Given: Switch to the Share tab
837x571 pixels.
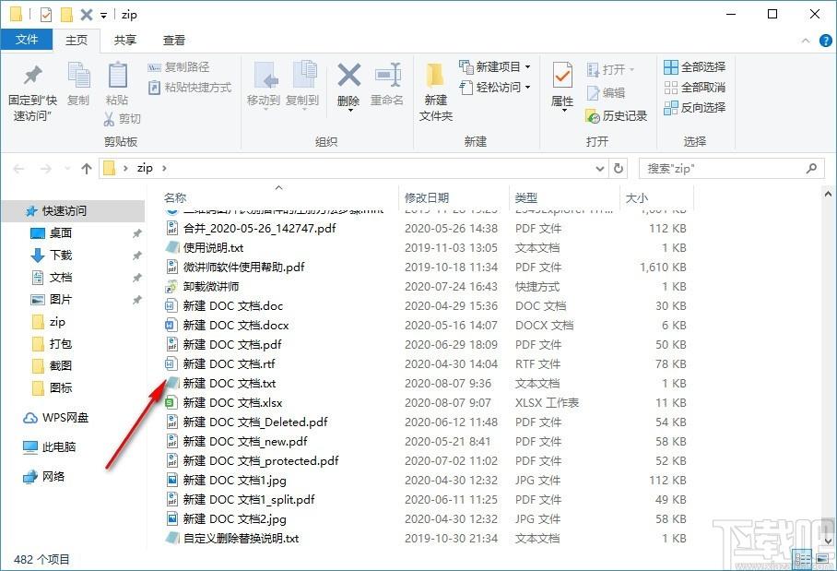Looking at the screenshot, I should tap(125, 40).
